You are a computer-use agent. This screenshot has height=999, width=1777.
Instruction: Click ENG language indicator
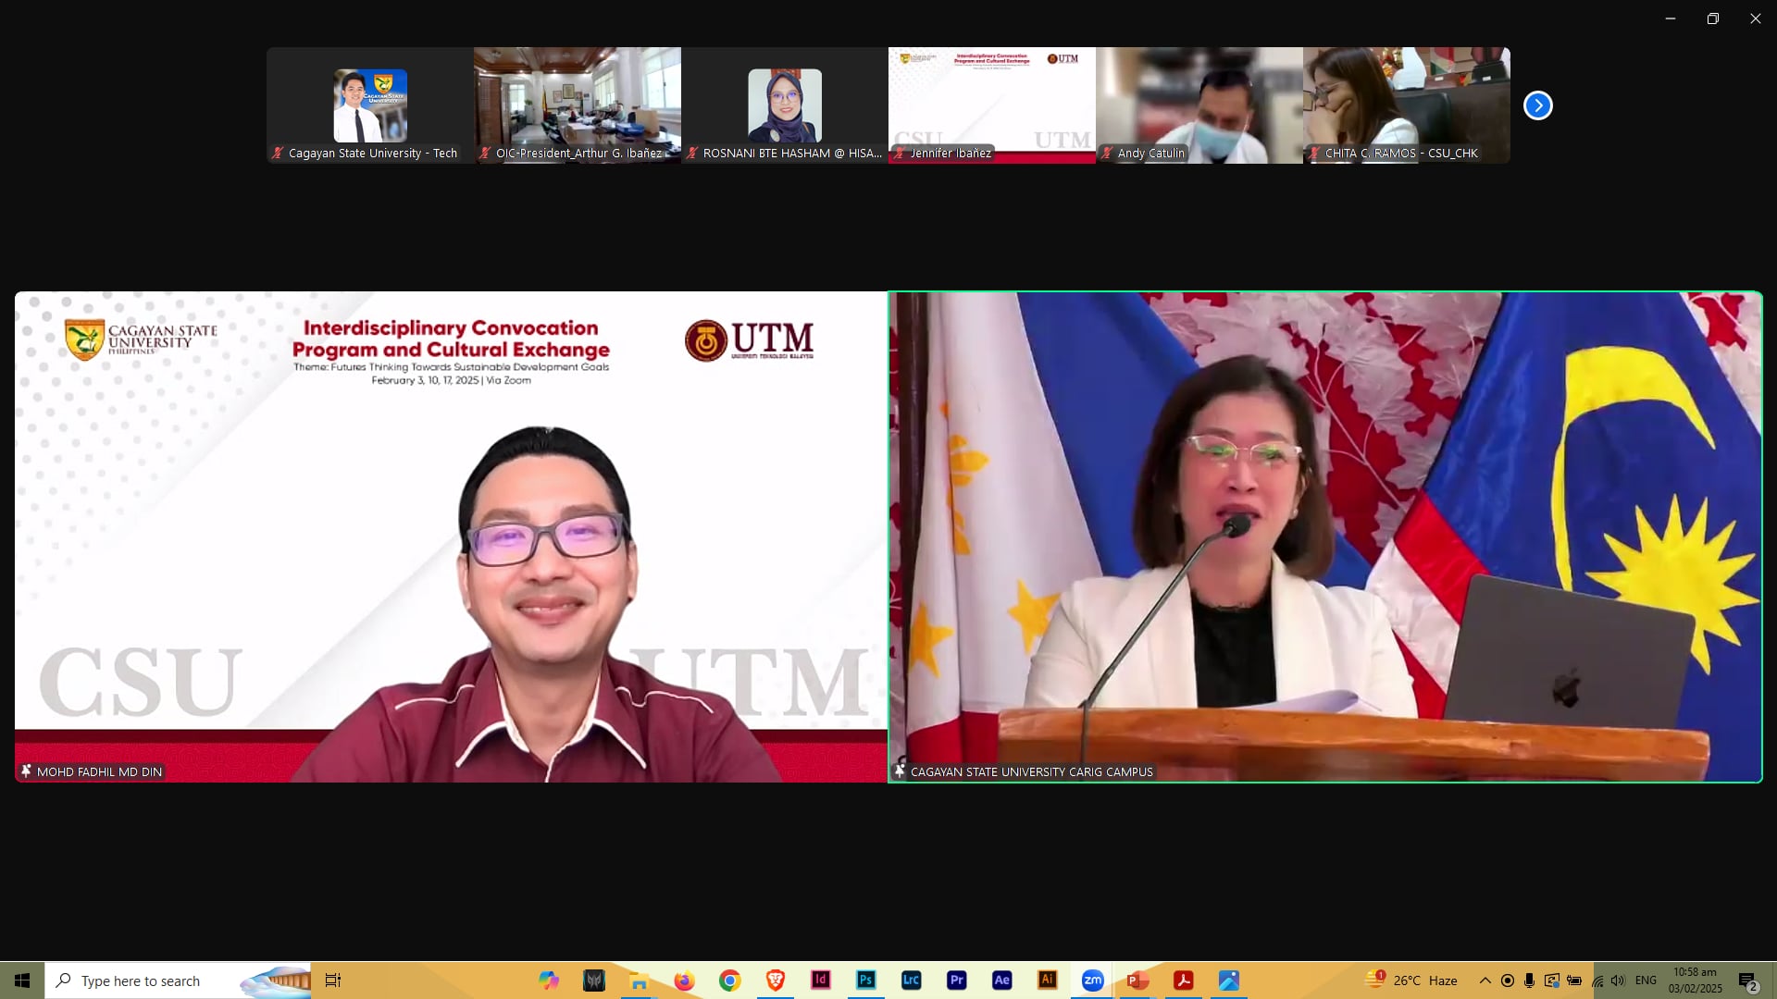point(1646,980)
